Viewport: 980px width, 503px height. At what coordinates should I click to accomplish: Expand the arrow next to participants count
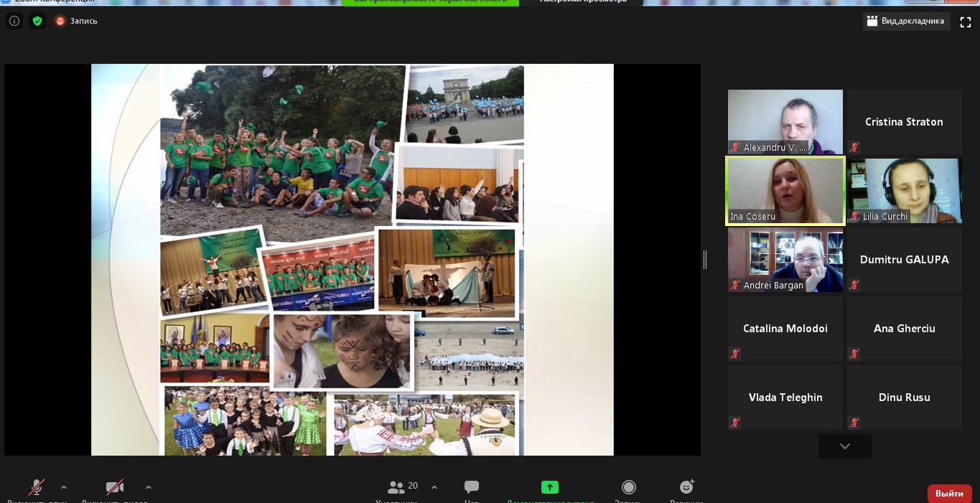tap(434, 487)
